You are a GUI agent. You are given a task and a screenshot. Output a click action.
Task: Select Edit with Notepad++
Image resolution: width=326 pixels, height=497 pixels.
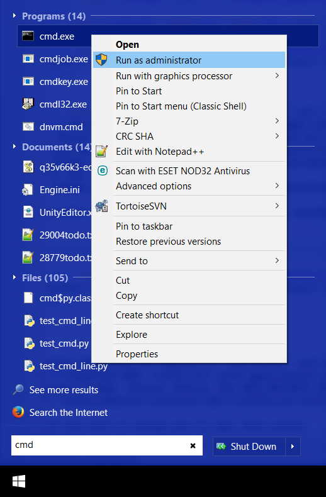point(189,152)
